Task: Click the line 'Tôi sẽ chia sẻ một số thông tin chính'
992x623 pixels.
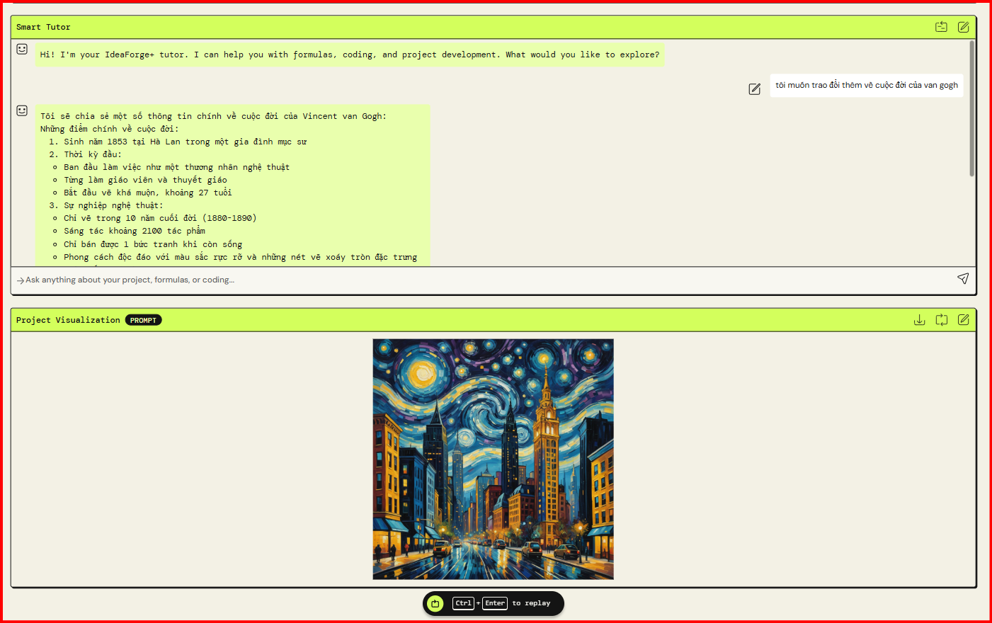Action: point(213,116)
